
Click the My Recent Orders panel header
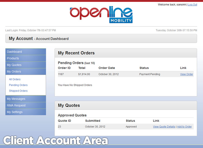126,53
